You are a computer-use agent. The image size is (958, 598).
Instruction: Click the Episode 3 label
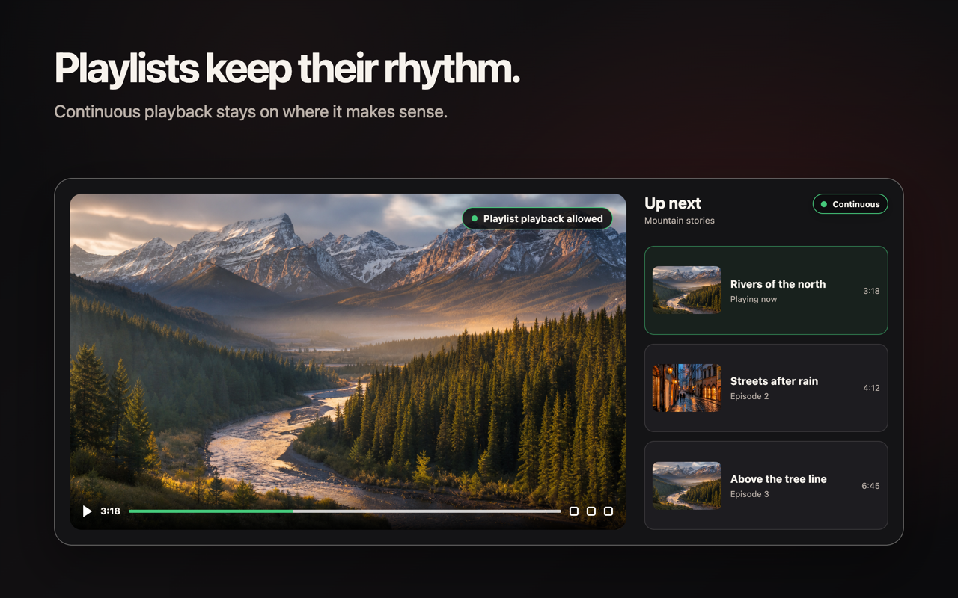[x=749, y=494]
